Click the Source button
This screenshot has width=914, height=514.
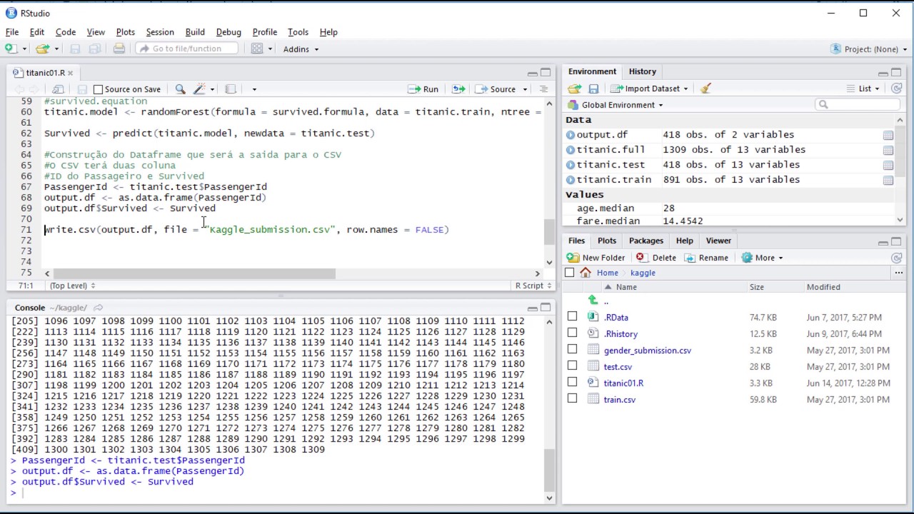point(496,89)
